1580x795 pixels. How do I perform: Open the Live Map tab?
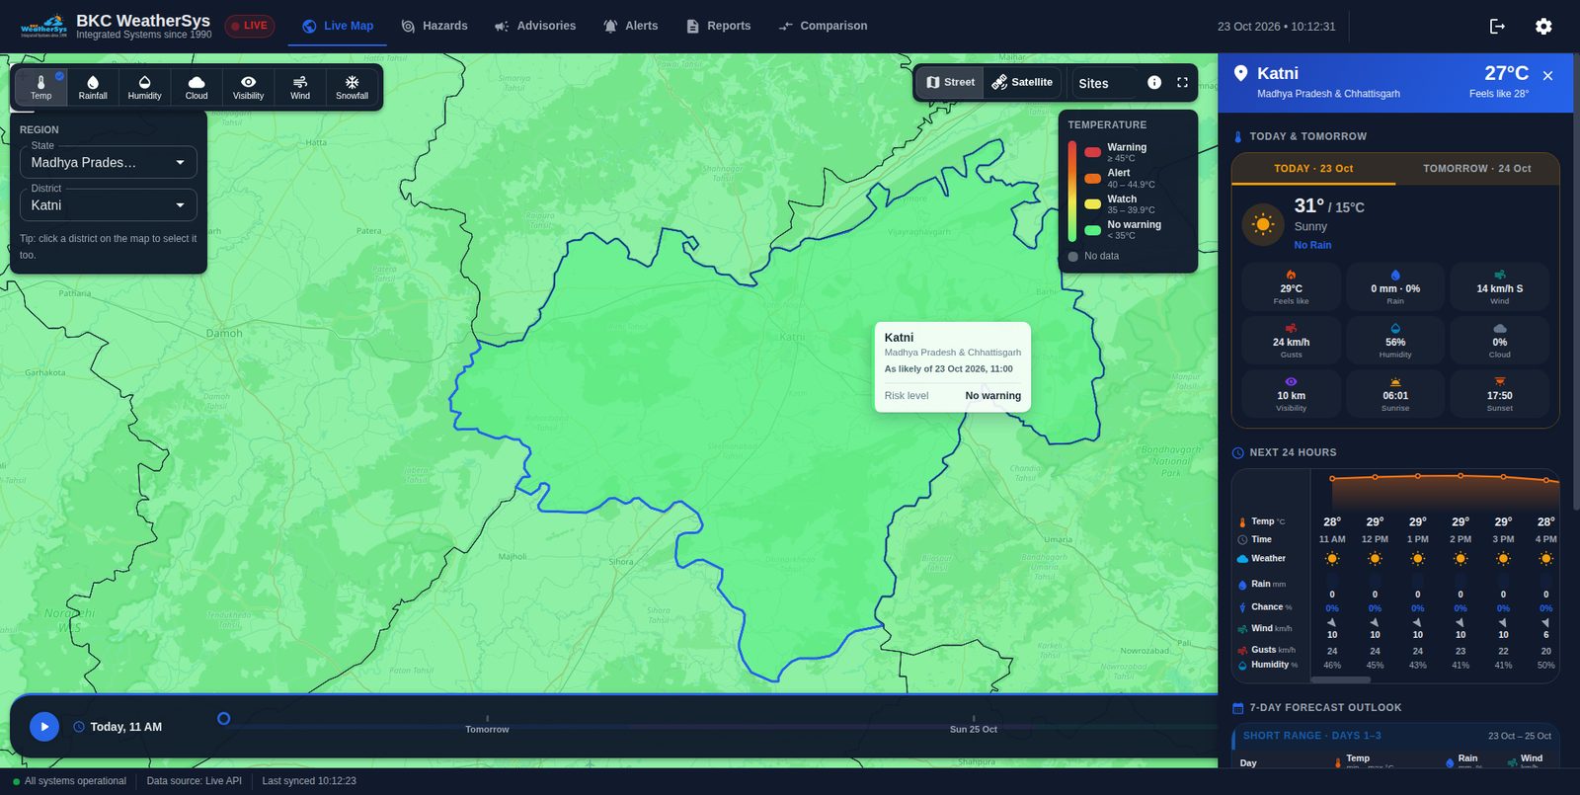coord(338,26)
